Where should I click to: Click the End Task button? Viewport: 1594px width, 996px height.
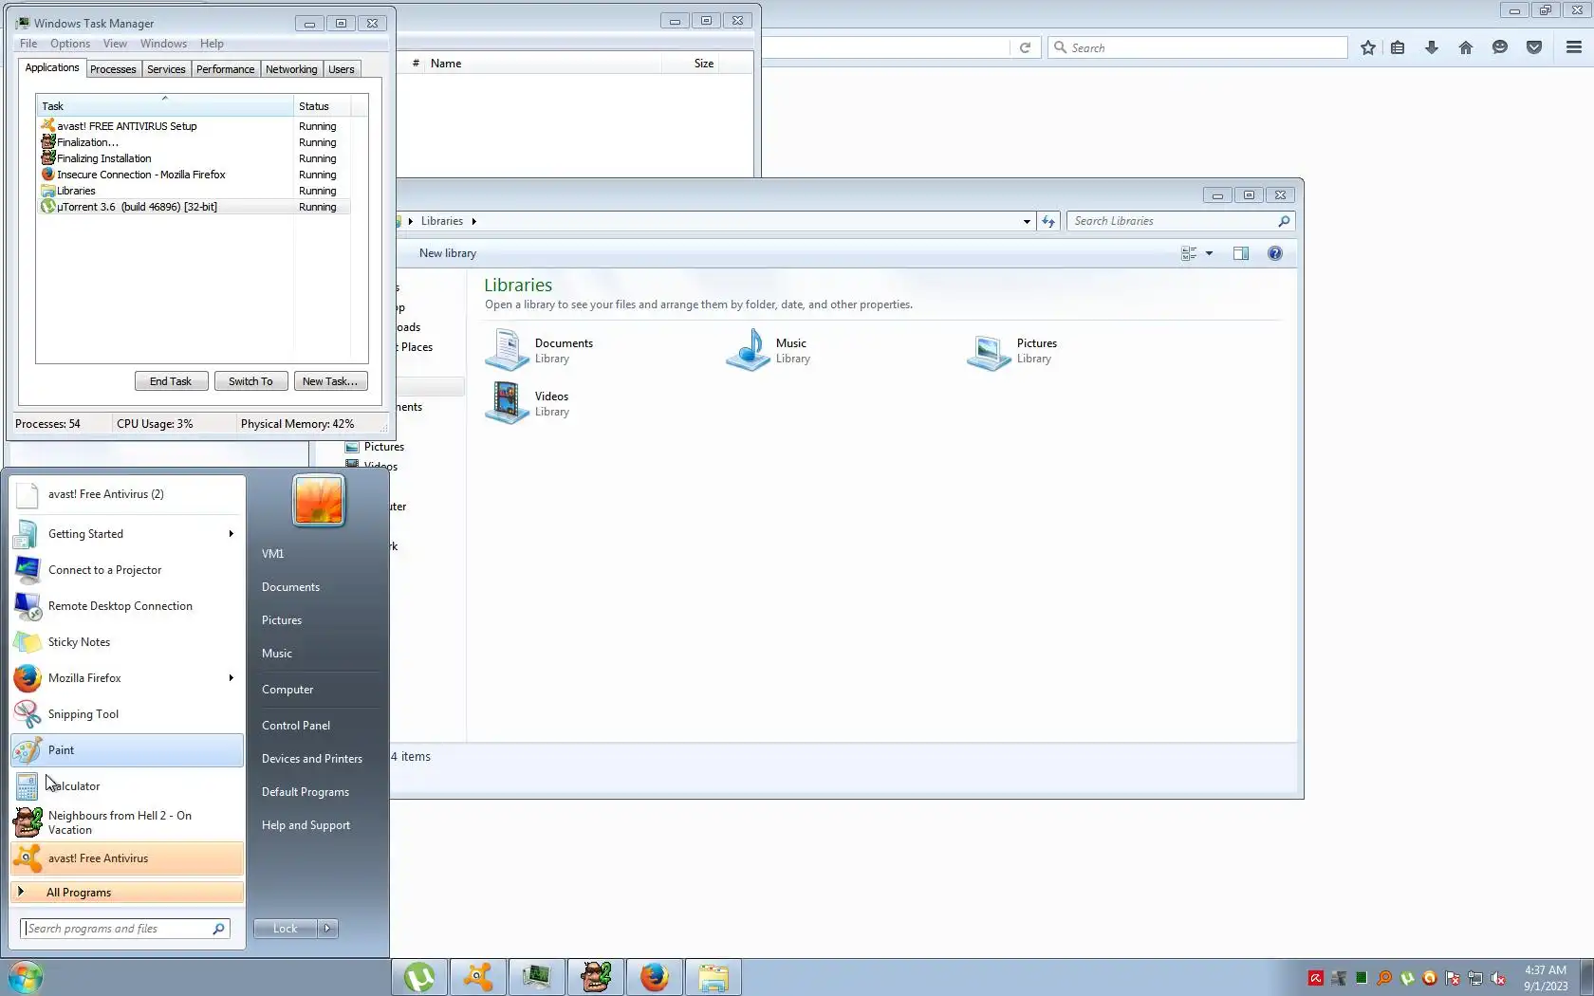[x=171, y=381]
